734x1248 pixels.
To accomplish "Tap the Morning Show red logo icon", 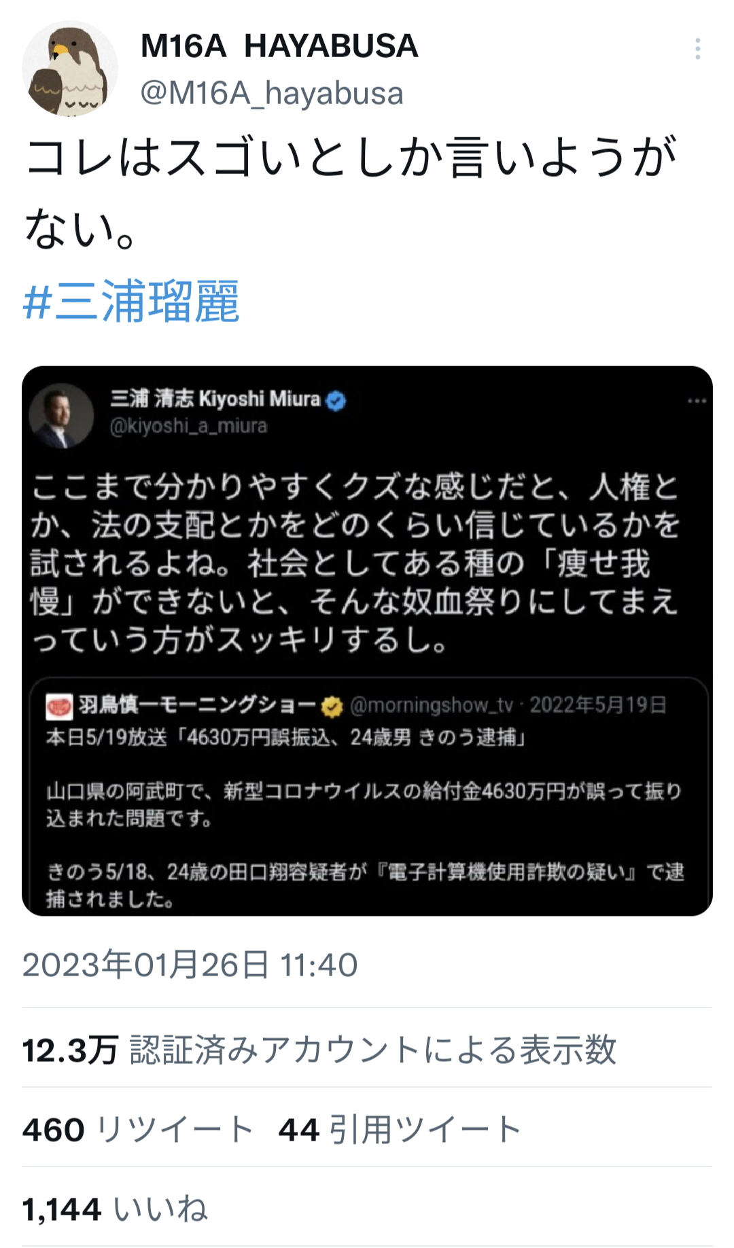I will pyautogui.click(x=59, y=707).
